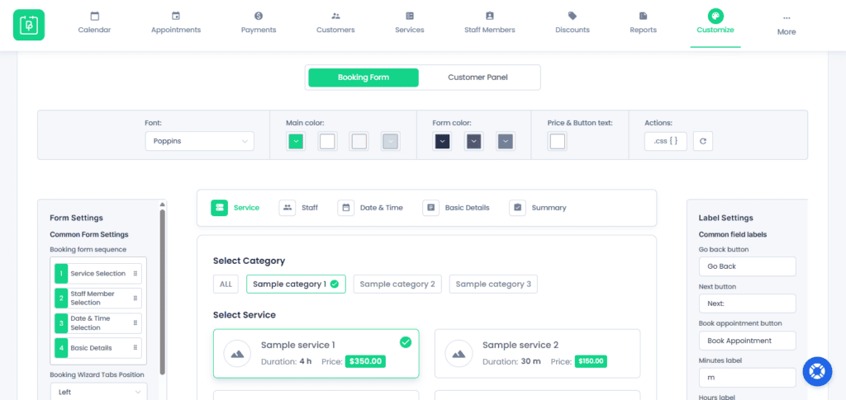Select the Sample service 2 card

pyautogui.click(x=537, y=354)
